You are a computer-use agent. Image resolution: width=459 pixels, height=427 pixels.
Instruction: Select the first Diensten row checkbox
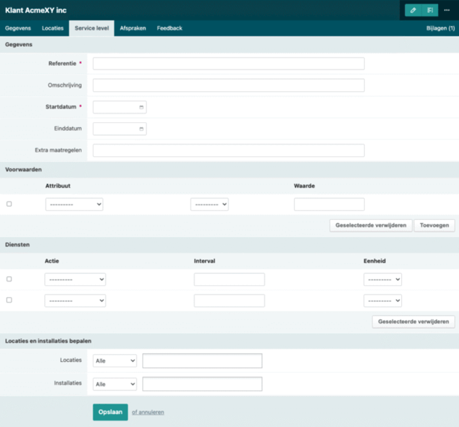tap(9, 279)
